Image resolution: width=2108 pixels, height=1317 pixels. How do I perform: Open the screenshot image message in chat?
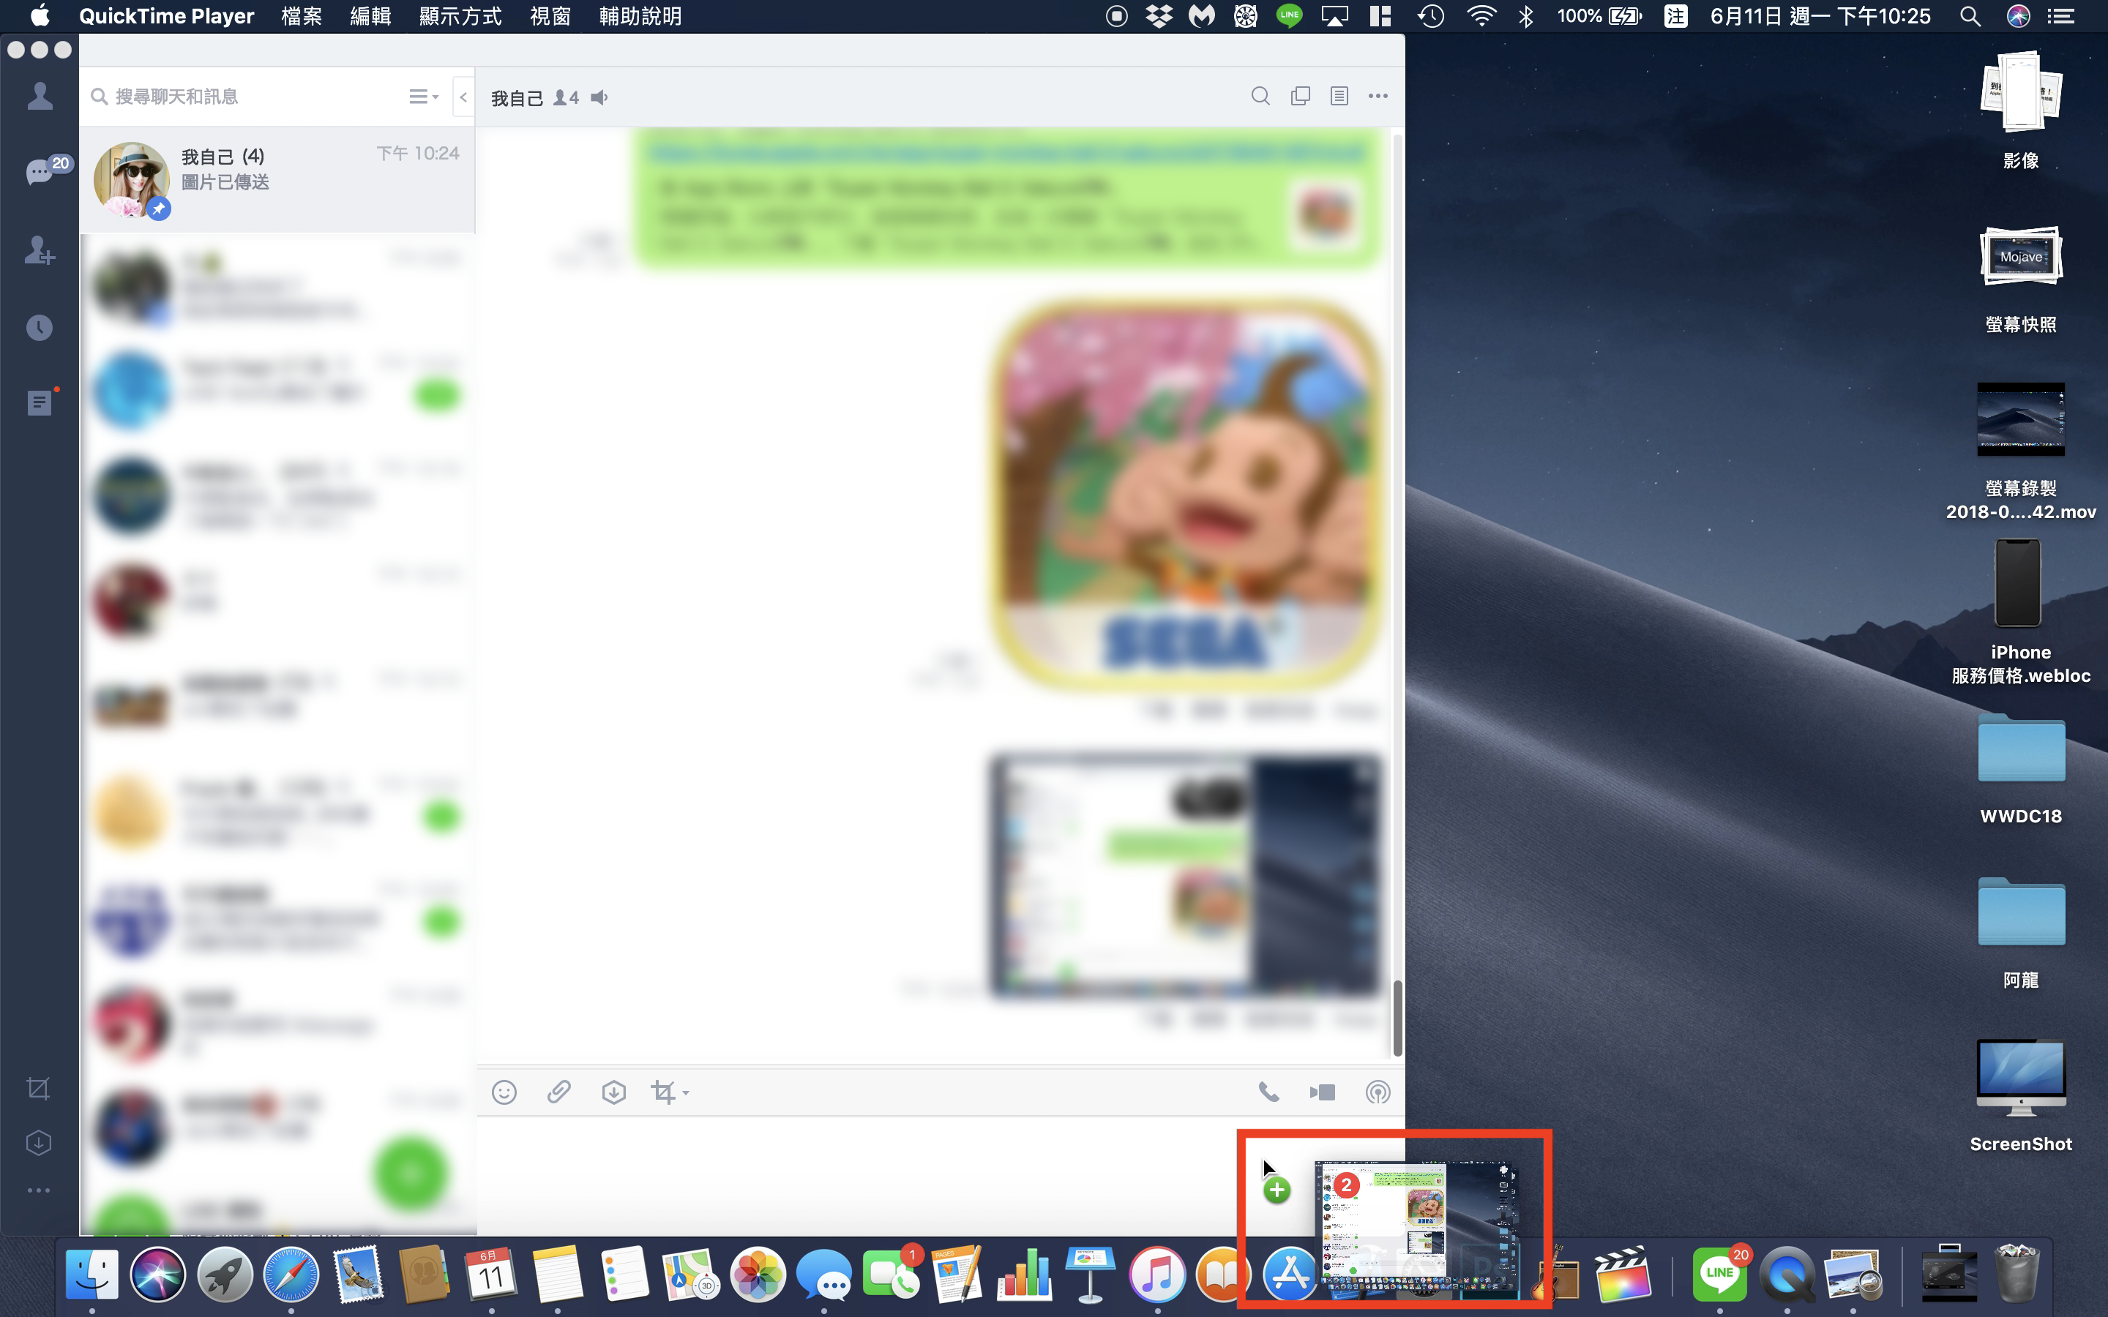click(x=1186, y=874)
